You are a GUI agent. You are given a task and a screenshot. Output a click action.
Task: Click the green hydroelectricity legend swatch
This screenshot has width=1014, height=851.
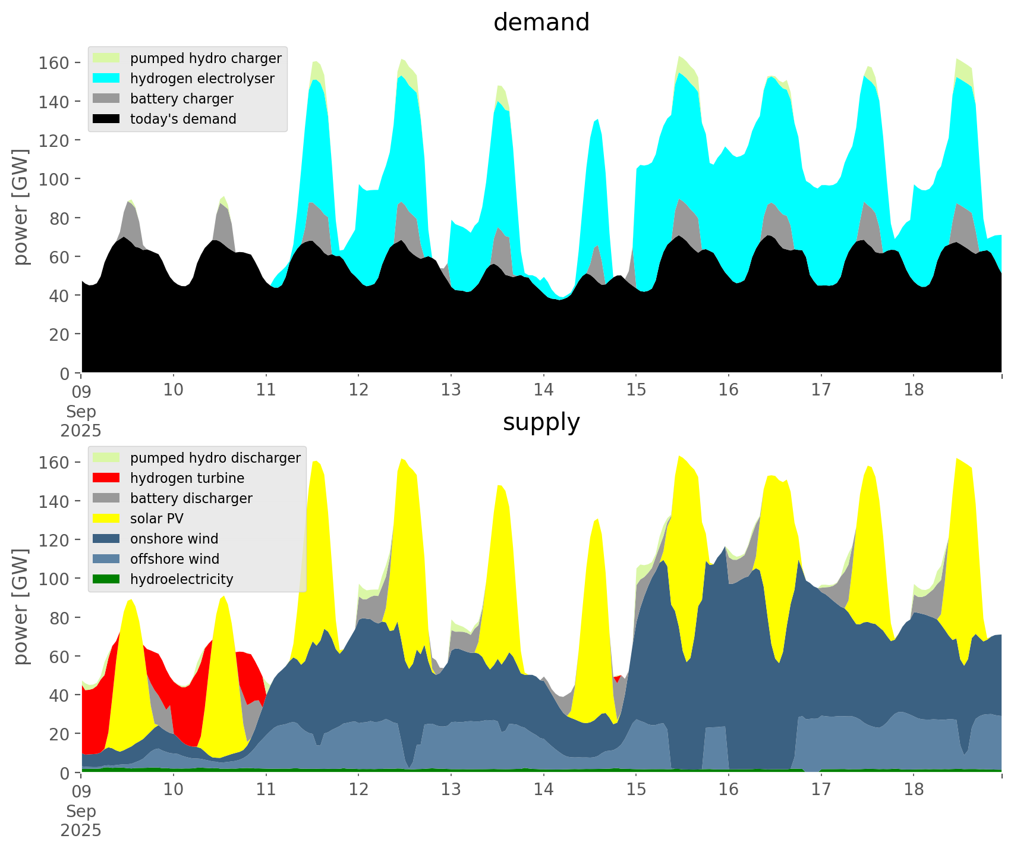click(106, 579)
